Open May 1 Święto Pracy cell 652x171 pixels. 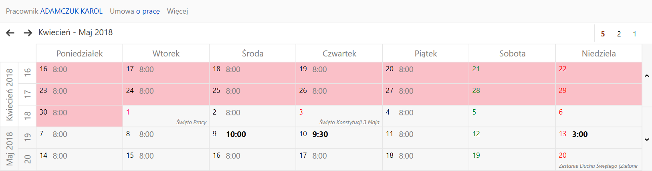(166, 116)
